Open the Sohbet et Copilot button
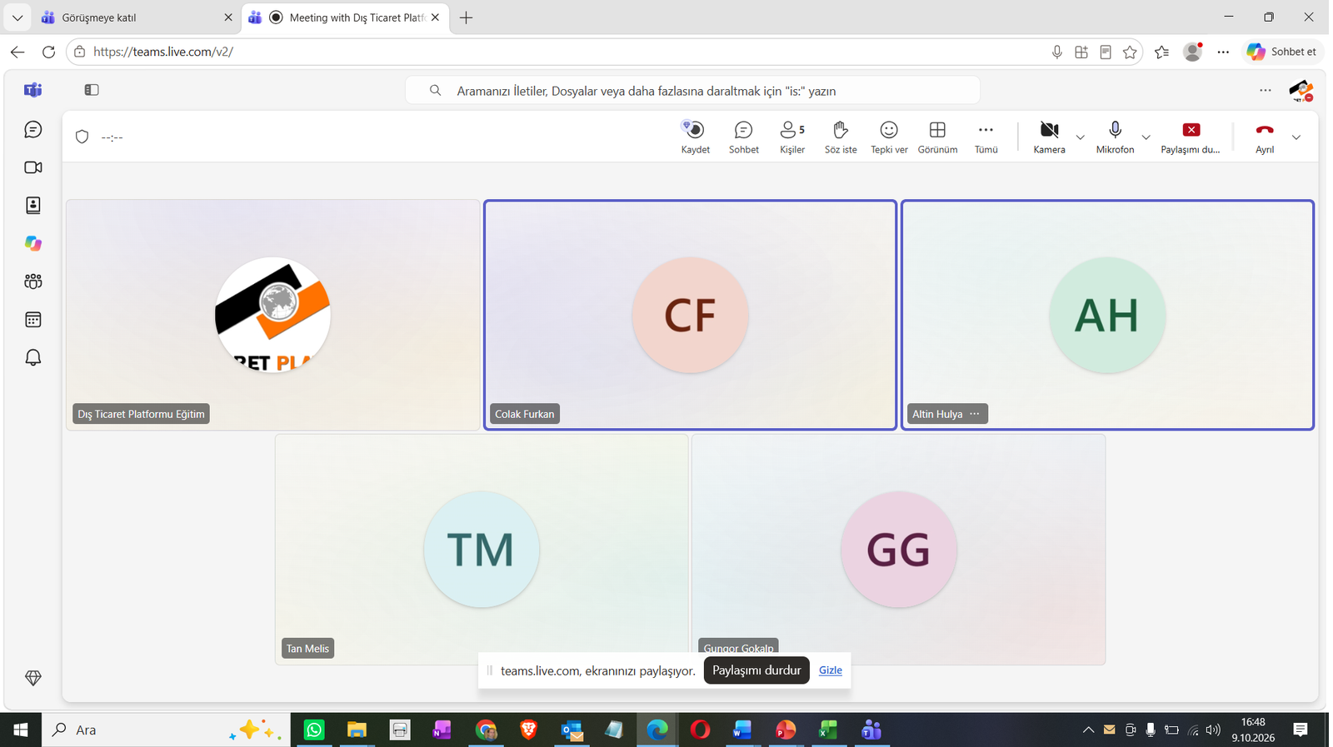The width and height of the screenshot is (1333, 747). [1282, 52]
